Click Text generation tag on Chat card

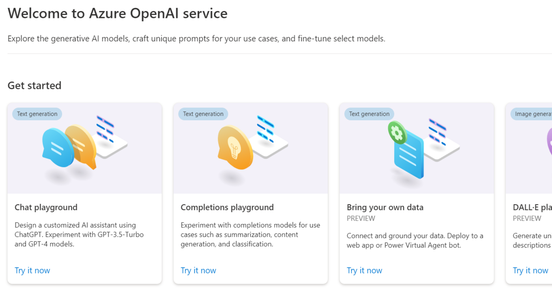37,114
